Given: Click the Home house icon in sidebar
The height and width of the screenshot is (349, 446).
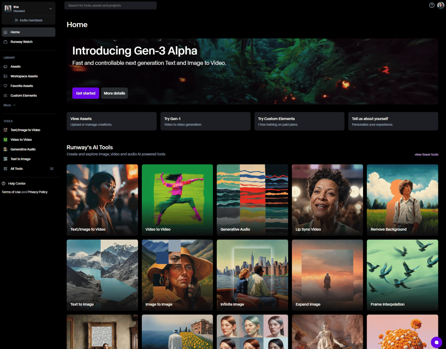Looking at the screenshot, I should 6,32.
